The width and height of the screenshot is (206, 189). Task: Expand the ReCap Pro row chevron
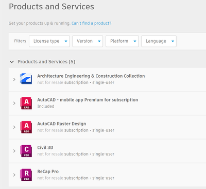click(x=14, y=175)
